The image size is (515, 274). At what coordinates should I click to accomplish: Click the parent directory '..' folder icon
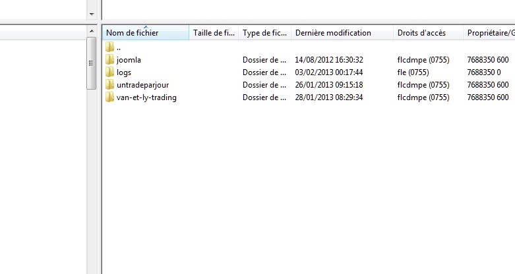(110, 47)
